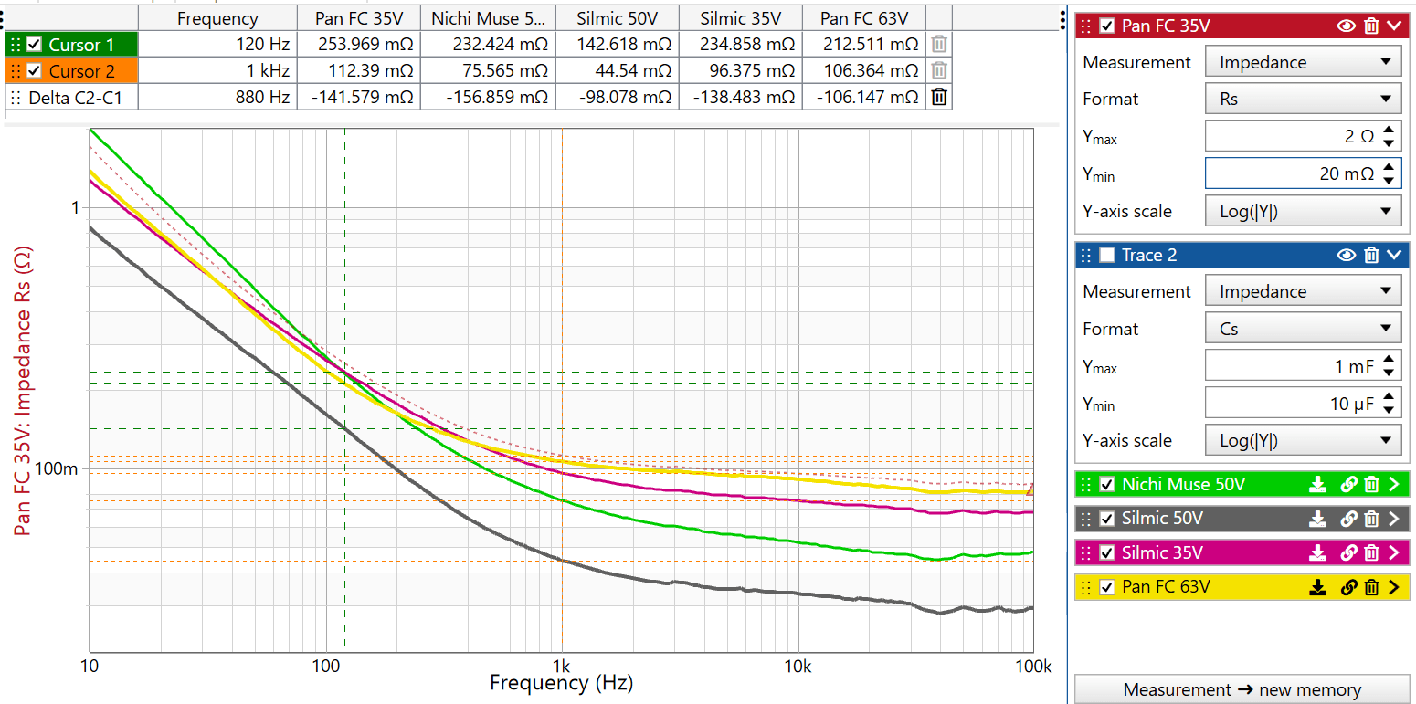Enable the Trace 2 checkbox
Screen dimensions: 1416x704
tap(1107, 255)
